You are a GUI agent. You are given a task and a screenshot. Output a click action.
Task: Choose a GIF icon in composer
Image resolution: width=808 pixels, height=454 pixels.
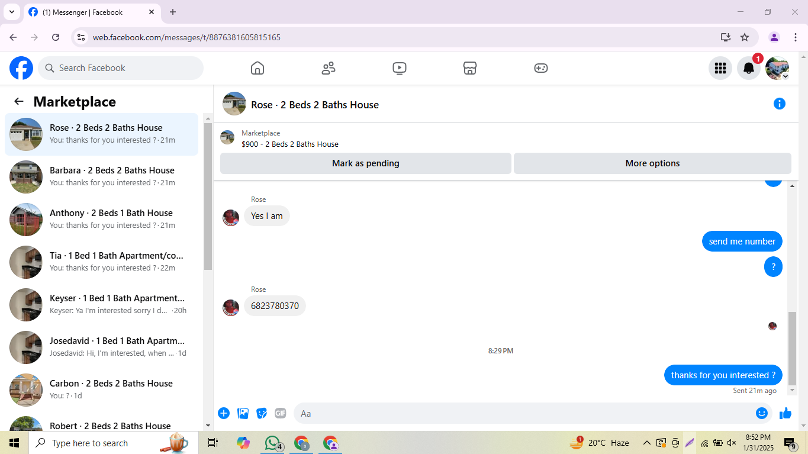(x=281, y=413)
